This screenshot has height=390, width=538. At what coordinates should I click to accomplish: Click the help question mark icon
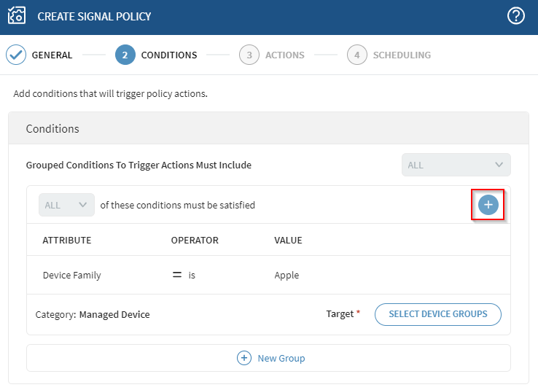pyautogui.click(x=516, y=16)
